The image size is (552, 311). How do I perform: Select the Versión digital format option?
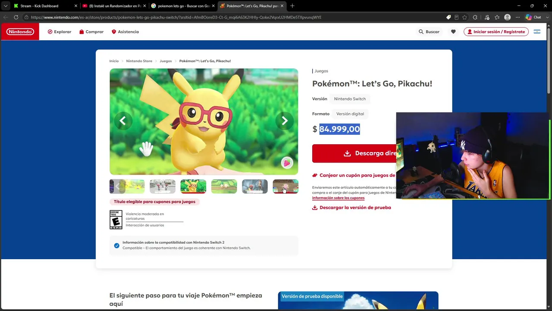point(350,114)
